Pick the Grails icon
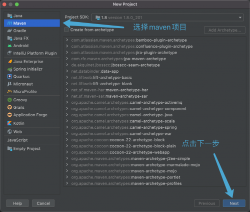This screenshot has width=250, height=212. click(9, 107)
